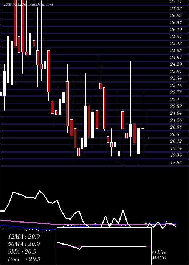The width and height of the screenshot is (189, 265).
Task: Select the 21.64 price axis value
Action: tap(176, 113)
